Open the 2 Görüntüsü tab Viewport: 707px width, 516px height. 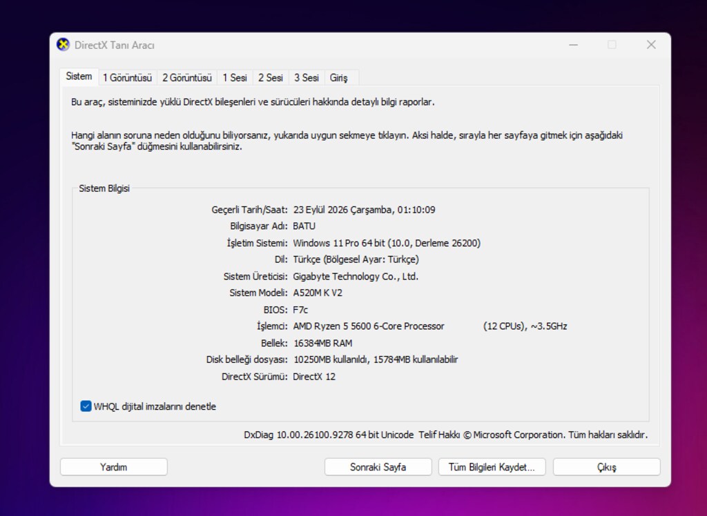(x=186, y=77)
